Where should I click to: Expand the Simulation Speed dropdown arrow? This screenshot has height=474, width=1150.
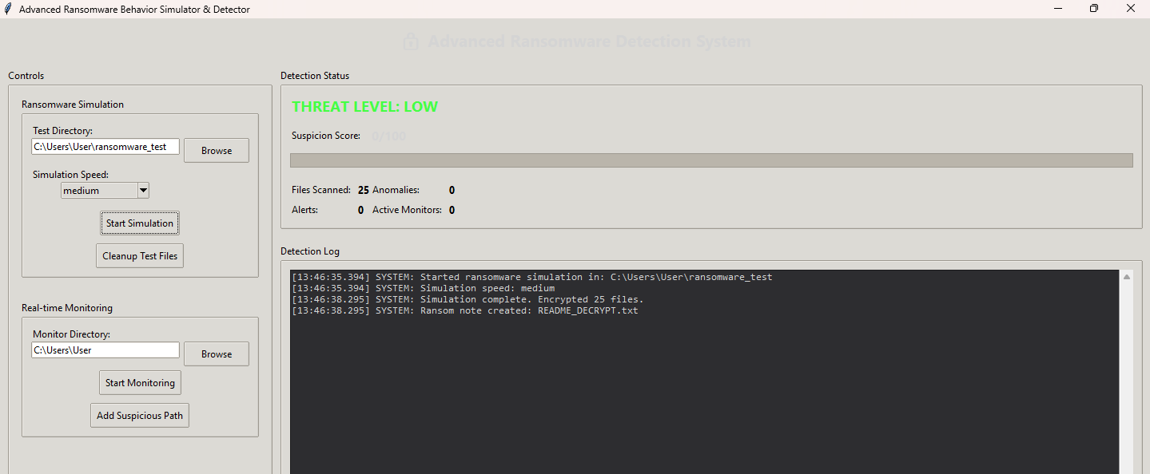pyautogui.click(x=143, y=190)
